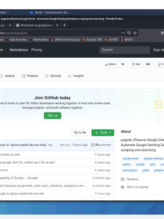The width and height of the screenshot is (164, 219).
Task: Open commit hash 59171ed
Action: point(65,145)
